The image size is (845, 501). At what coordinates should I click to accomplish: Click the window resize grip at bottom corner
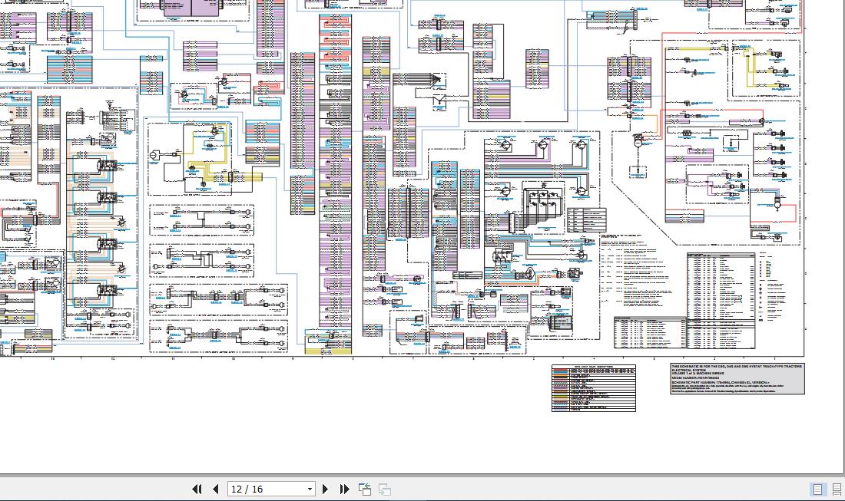click(x=842, y=498)
